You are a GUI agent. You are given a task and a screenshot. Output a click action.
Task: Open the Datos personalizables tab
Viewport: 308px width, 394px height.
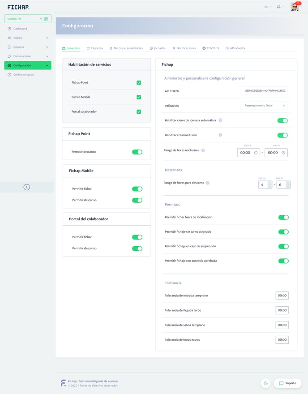pyautogui.click(x=126, y=48)
